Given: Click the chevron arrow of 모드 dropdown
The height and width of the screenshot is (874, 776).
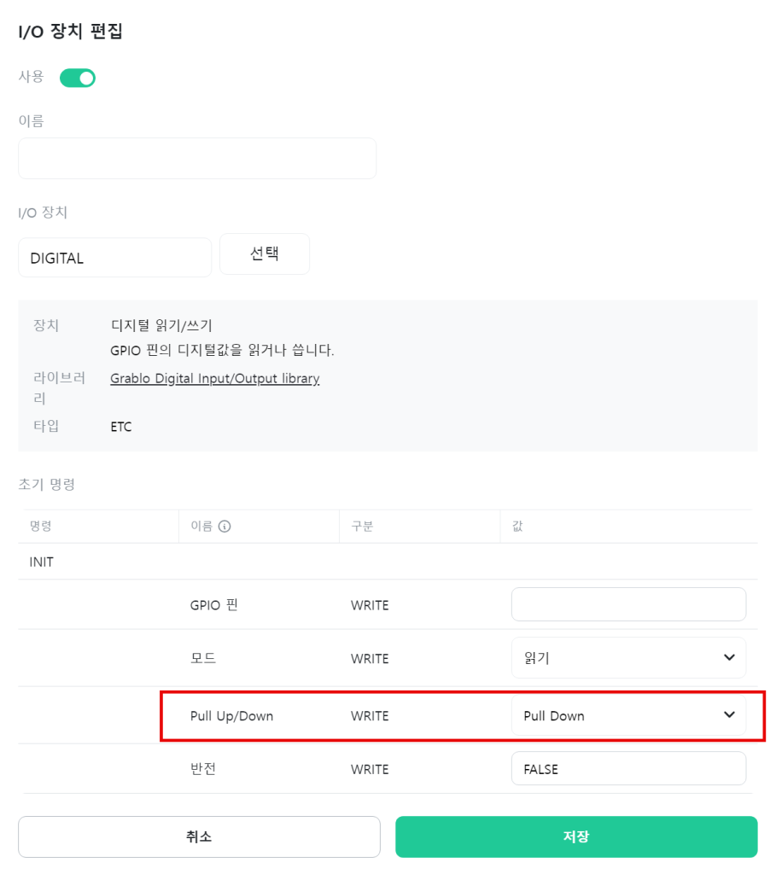Looking at the screenshot, I should pos(729,658).
